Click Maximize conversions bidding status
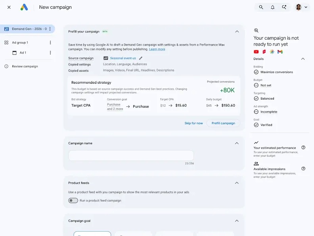Image resolution: width=314 pixels, height=236 pixels. click(277, 72)
